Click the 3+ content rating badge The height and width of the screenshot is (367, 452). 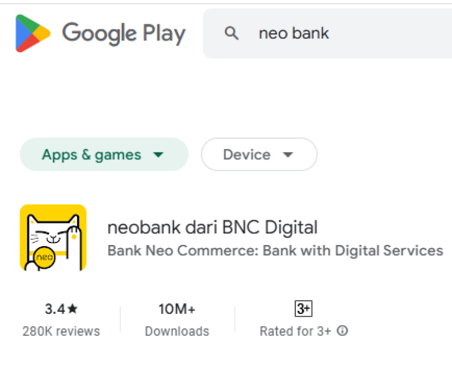(304, 309)
